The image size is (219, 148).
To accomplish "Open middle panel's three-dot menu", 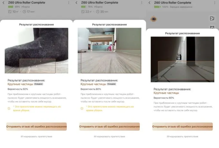I will click(142, 3).
